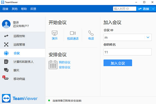Close the TeamViewer window
This screenshot has height=104, width=156.
tap(152, 2)
